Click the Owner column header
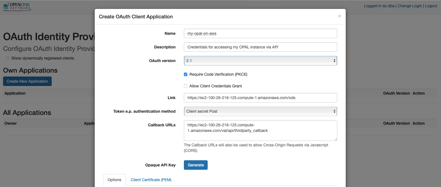Image resolution: width=441 pixels, height=187 pixels. 11,123
